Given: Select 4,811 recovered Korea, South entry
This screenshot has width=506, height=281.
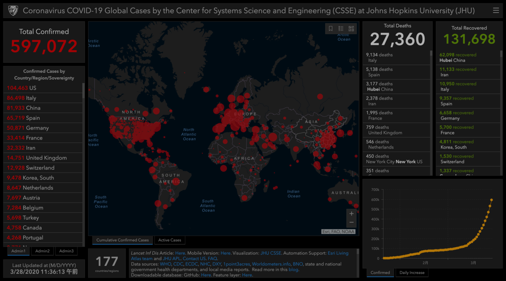Looking at the screenshot, I should tap(468, 145).
